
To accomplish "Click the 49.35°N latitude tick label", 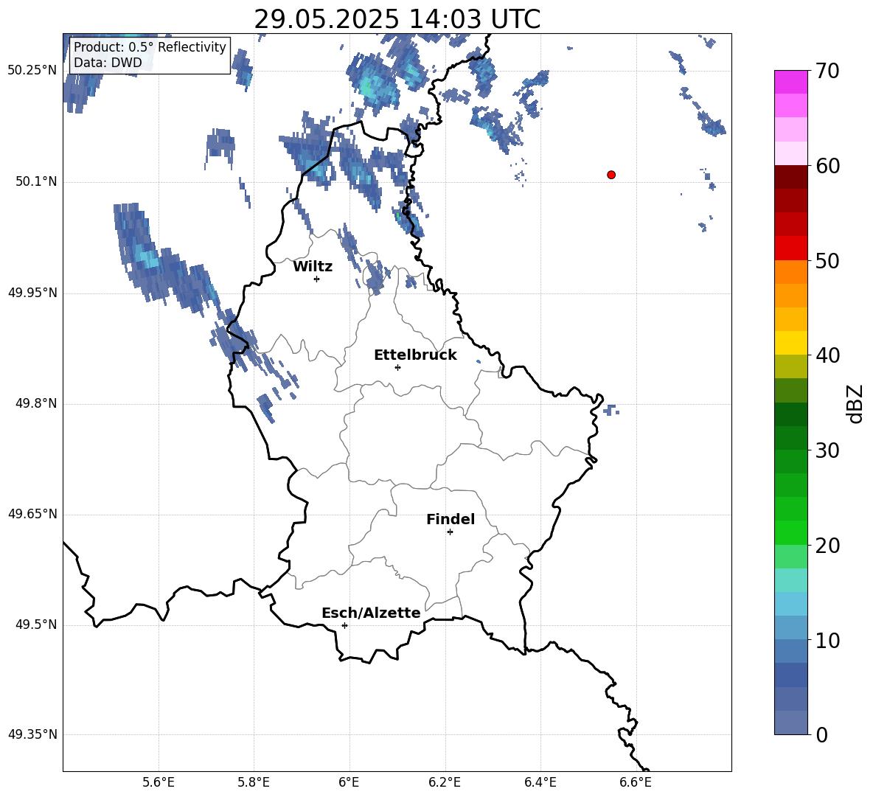I will coord(32,734).
